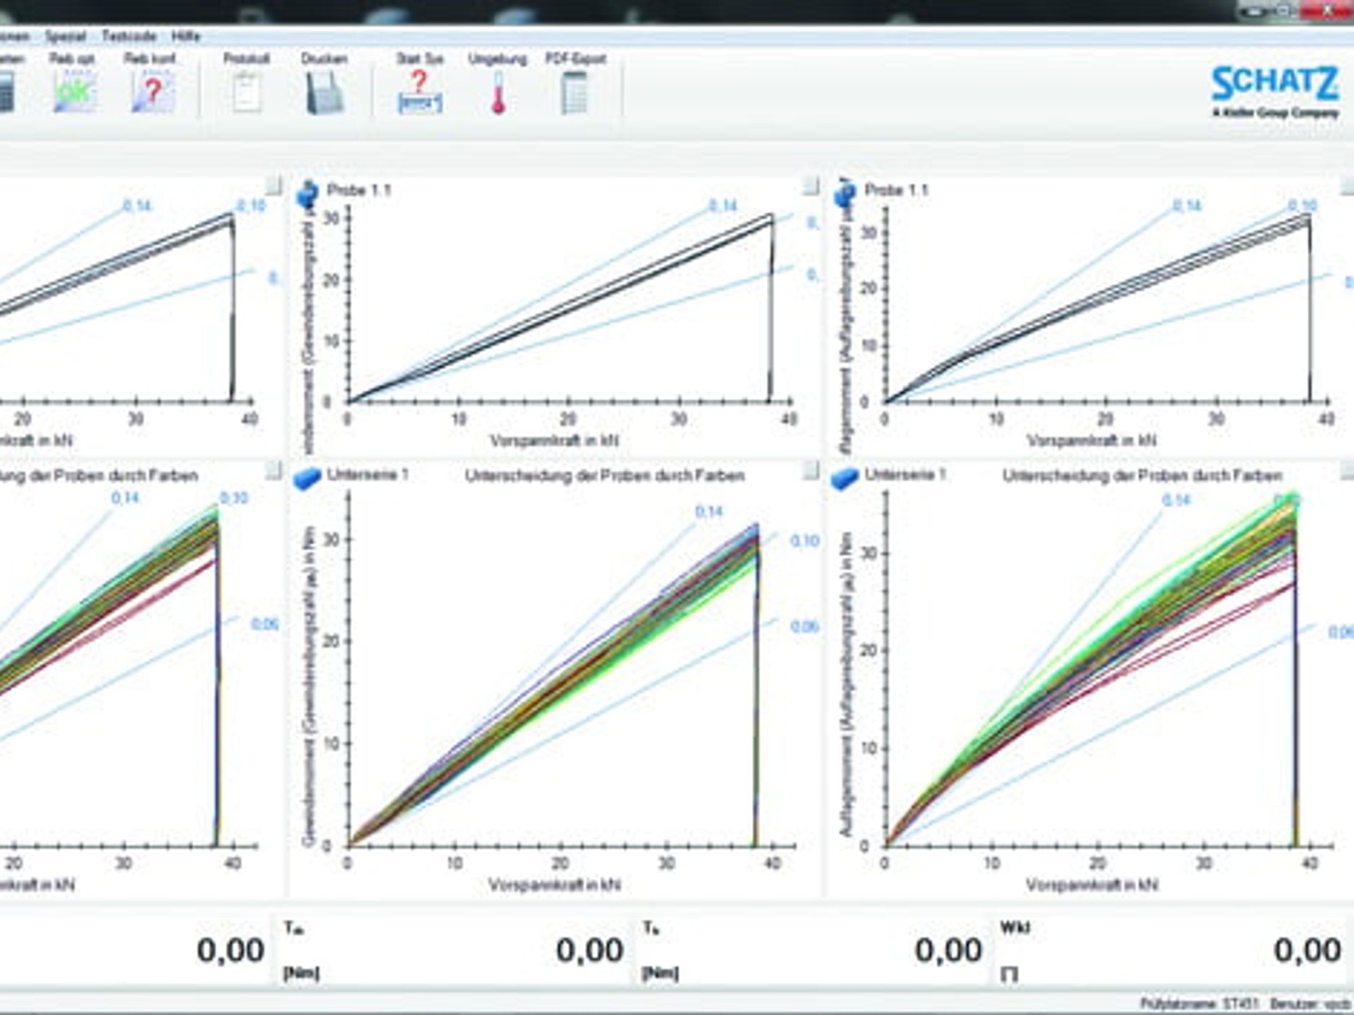Open the Testcode menu

pos(129,37)
